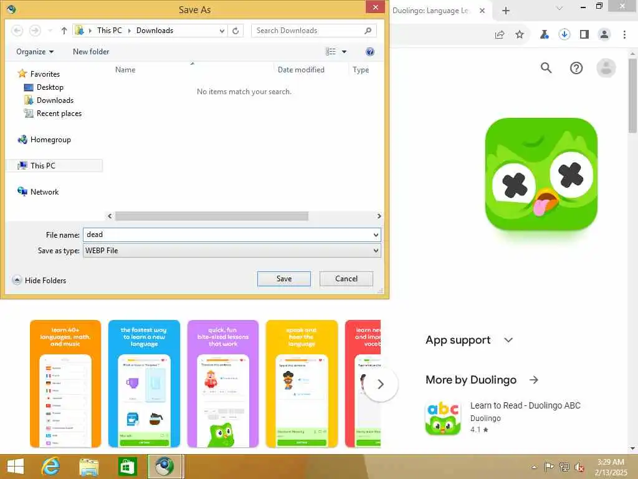Launch Internet Explorer from taskbar
Viewport: 638px width, 479px height.
tap(50, 467)
